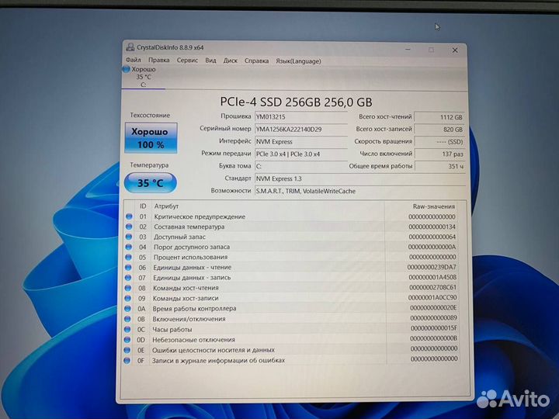Click the Raw-значения column header
The image size is (559, 419).
[x=434, y=206]
